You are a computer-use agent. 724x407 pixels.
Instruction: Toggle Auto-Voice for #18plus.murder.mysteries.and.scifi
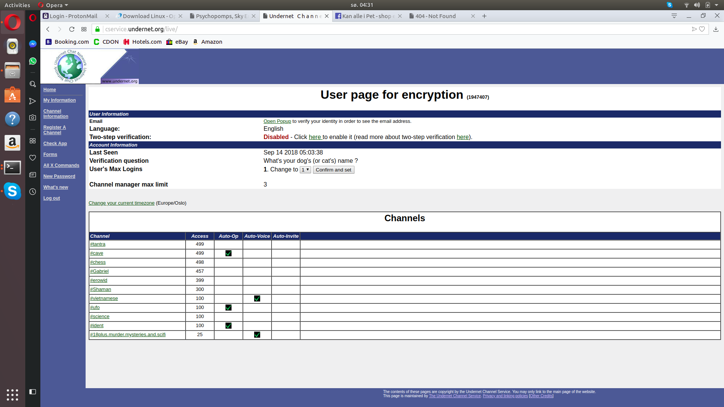(x=257, y=335)
